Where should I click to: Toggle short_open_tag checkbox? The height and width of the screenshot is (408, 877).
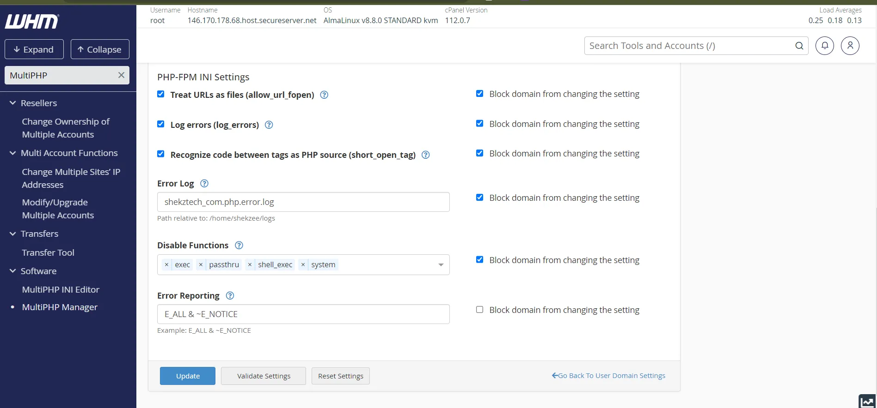(x=161, y=154)
